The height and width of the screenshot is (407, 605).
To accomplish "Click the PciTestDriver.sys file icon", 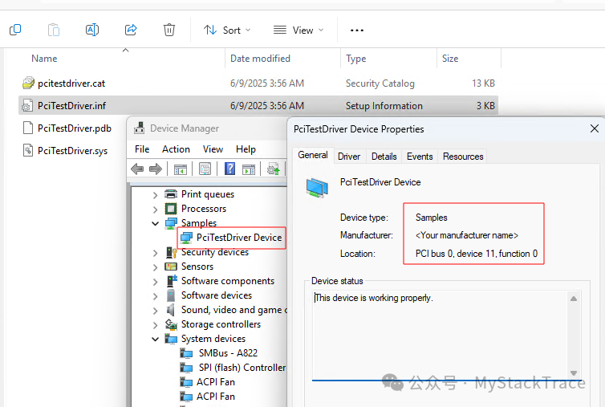I will click(x=28, y=150).
